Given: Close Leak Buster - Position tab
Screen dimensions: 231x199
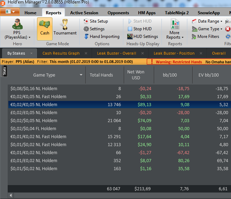Looking at the screenshot, I should pyautogui.click(x=201, y=53).
